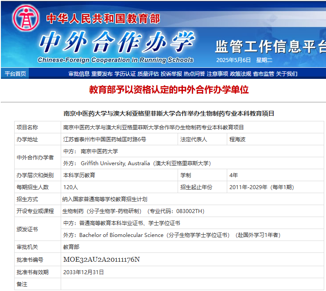Click the 批准书编号 label cell
This screenshot has width=326, height=291.
pyautogui.click(x=38, y=260)
